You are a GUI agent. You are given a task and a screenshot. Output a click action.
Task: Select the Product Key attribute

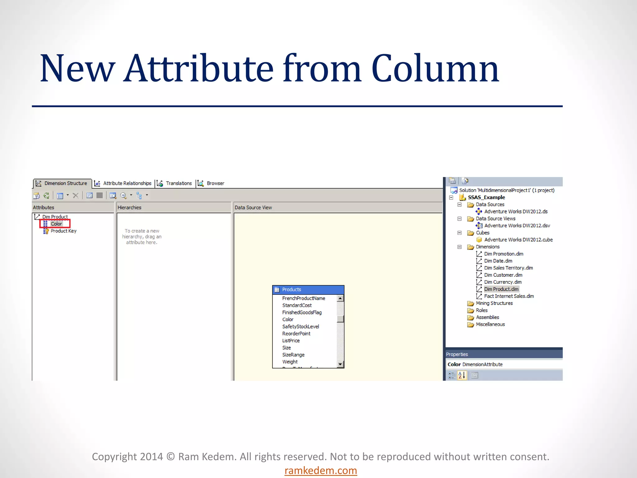click(63, 231)
